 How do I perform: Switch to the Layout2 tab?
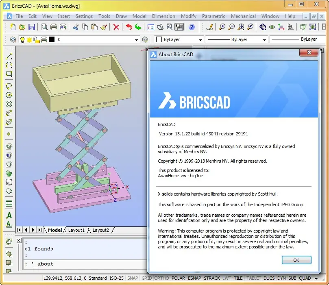click(101, 230)
